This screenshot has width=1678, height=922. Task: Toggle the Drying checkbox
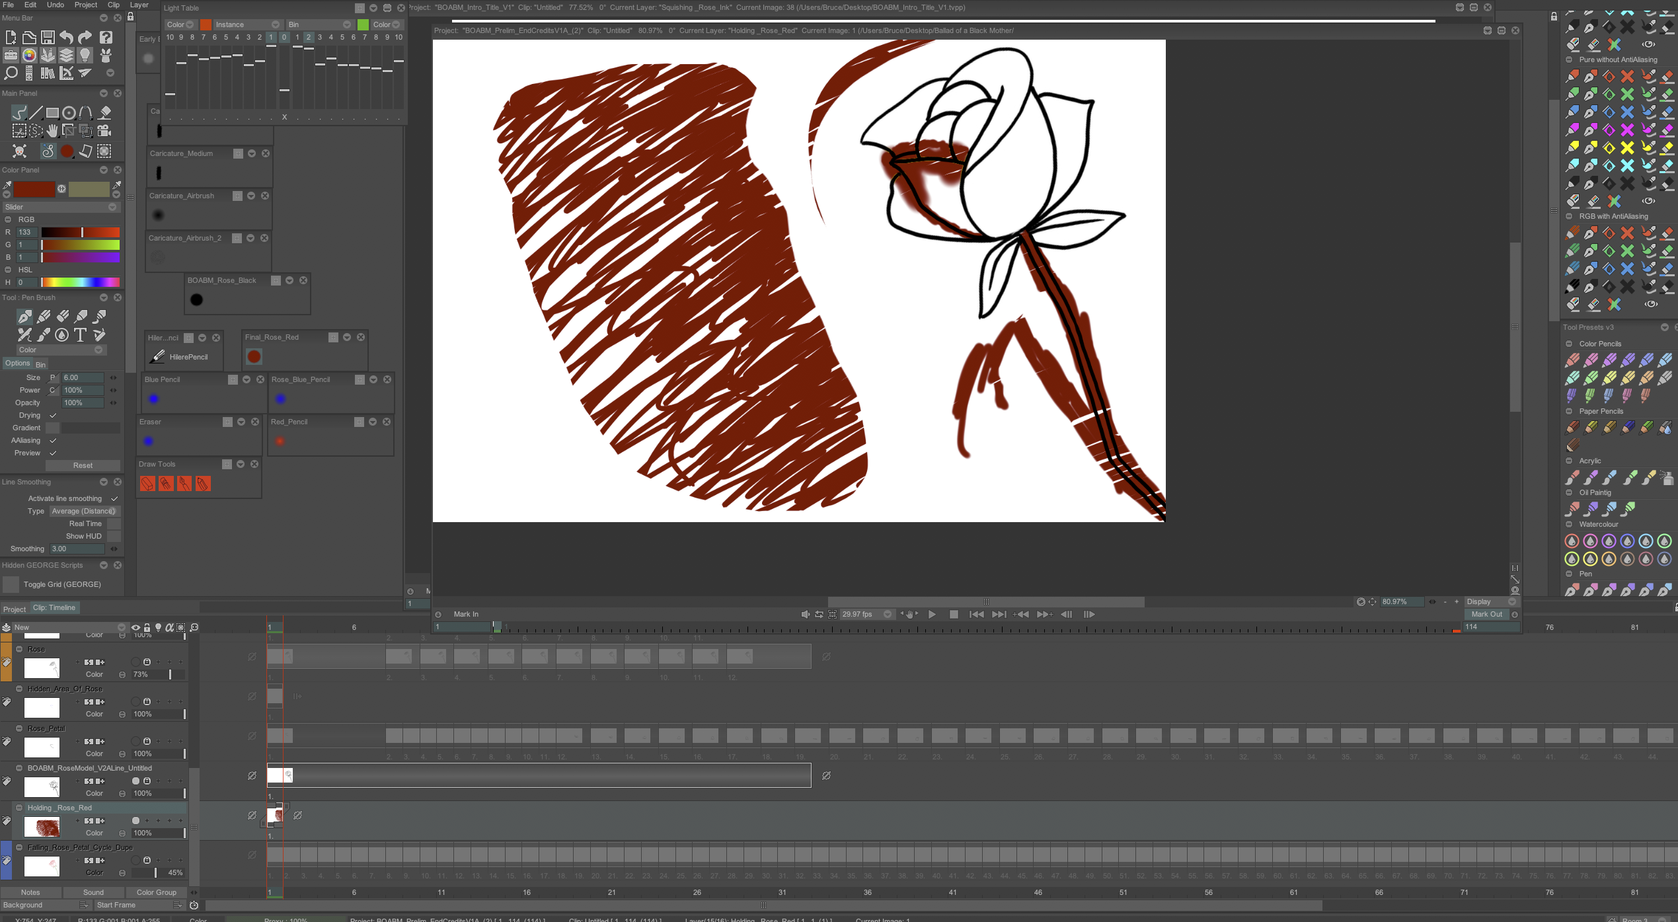(53, 415)
